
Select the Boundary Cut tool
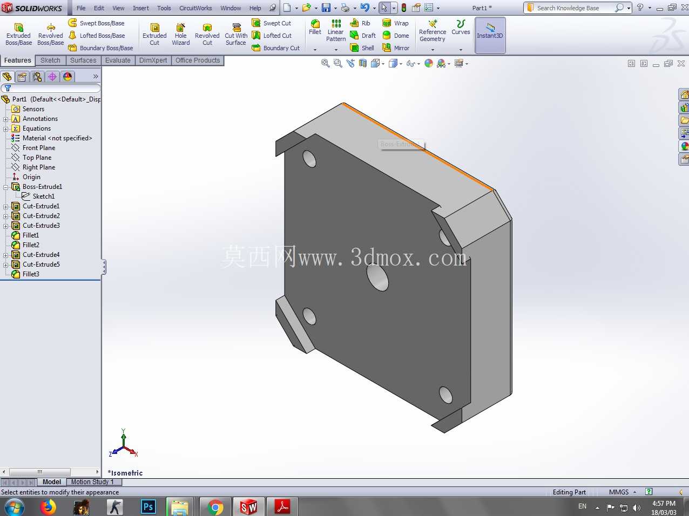pos(276,48)
